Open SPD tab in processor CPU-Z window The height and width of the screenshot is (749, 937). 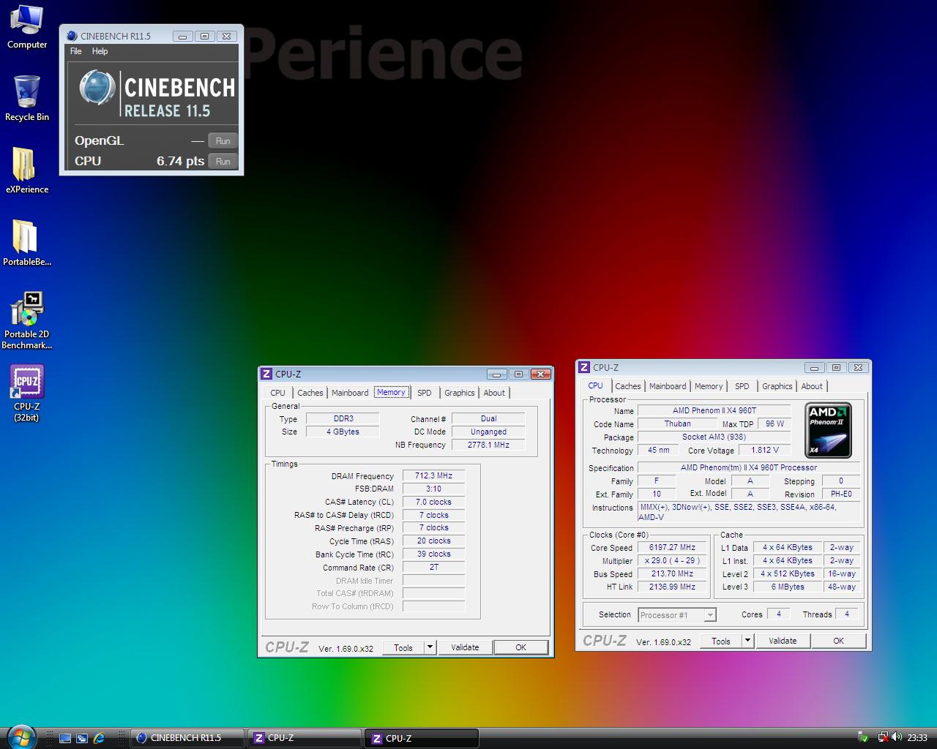742,386
